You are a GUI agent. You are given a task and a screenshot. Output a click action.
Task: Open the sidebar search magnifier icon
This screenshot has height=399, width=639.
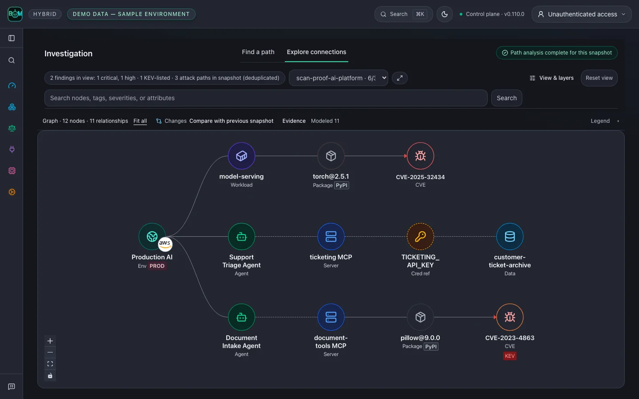12,60
